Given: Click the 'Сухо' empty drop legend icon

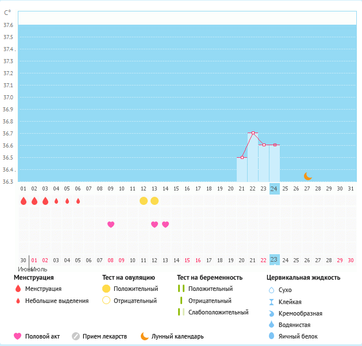Looking at the screenshot, I should (272, 290).
